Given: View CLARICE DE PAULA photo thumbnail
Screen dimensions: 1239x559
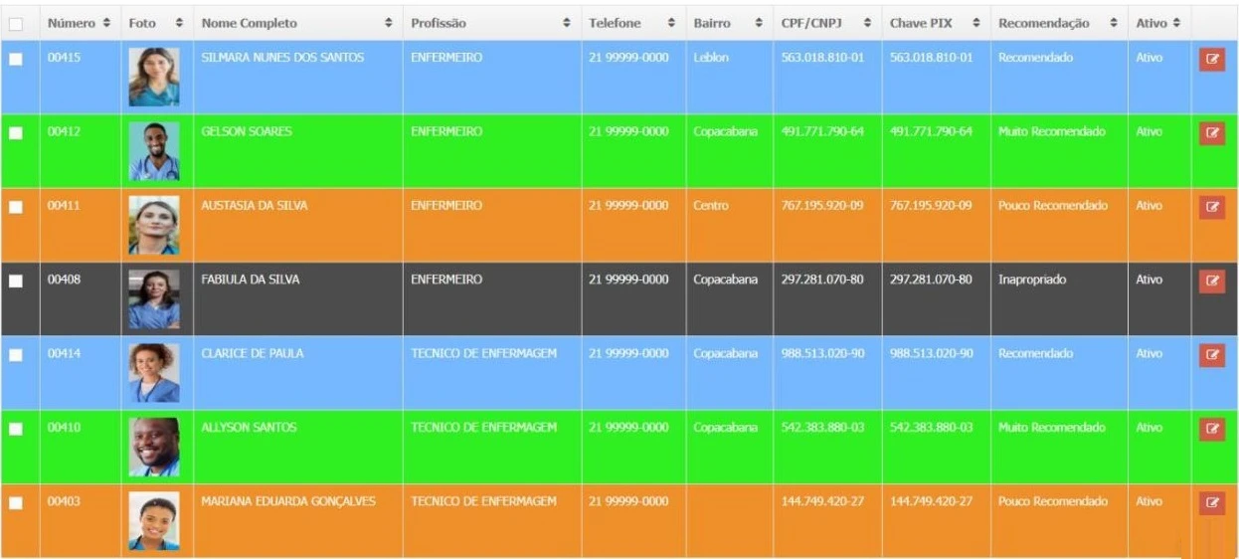Looking at the screenshot, I should pyautogui.click(x=154, y=373).
